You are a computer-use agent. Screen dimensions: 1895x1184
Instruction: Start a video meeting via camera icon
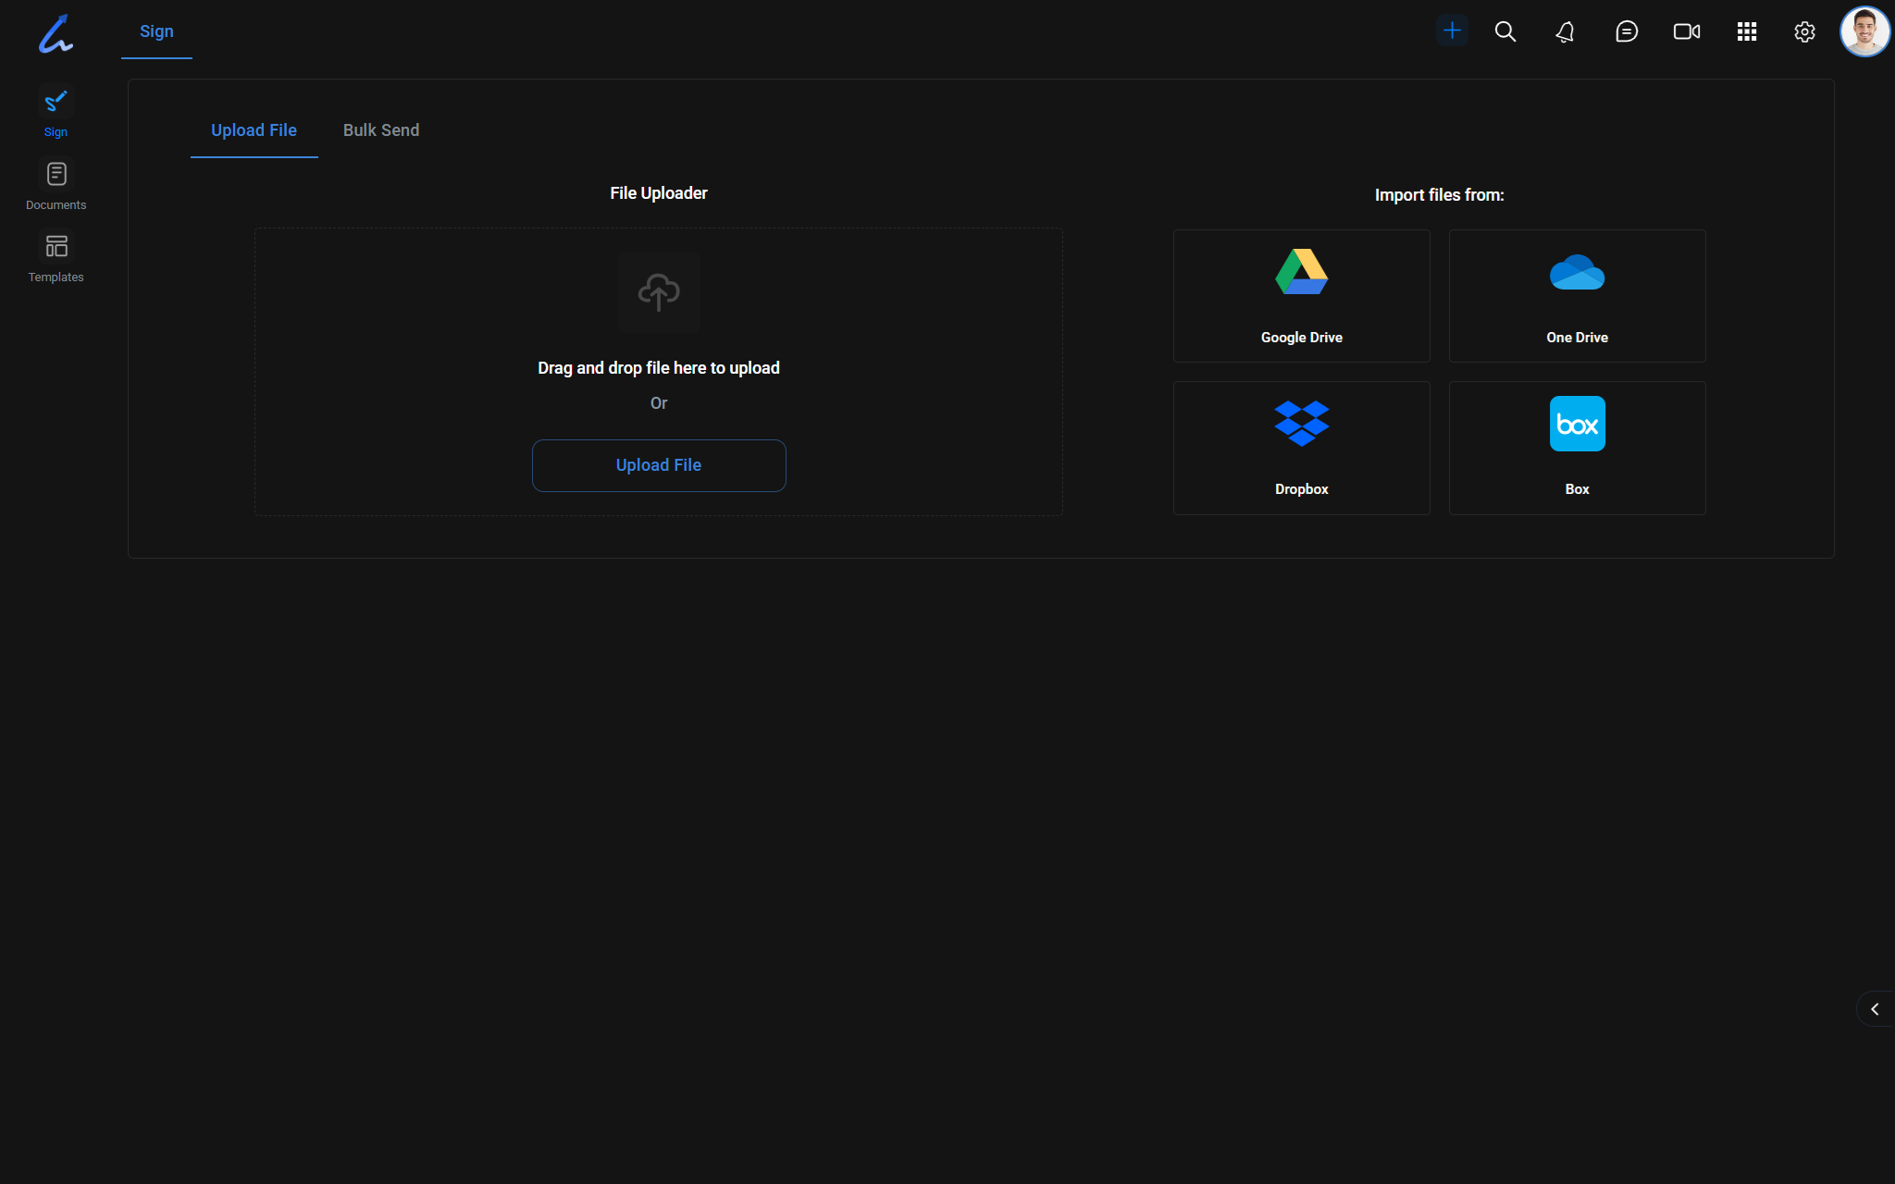pos(1687,31)
